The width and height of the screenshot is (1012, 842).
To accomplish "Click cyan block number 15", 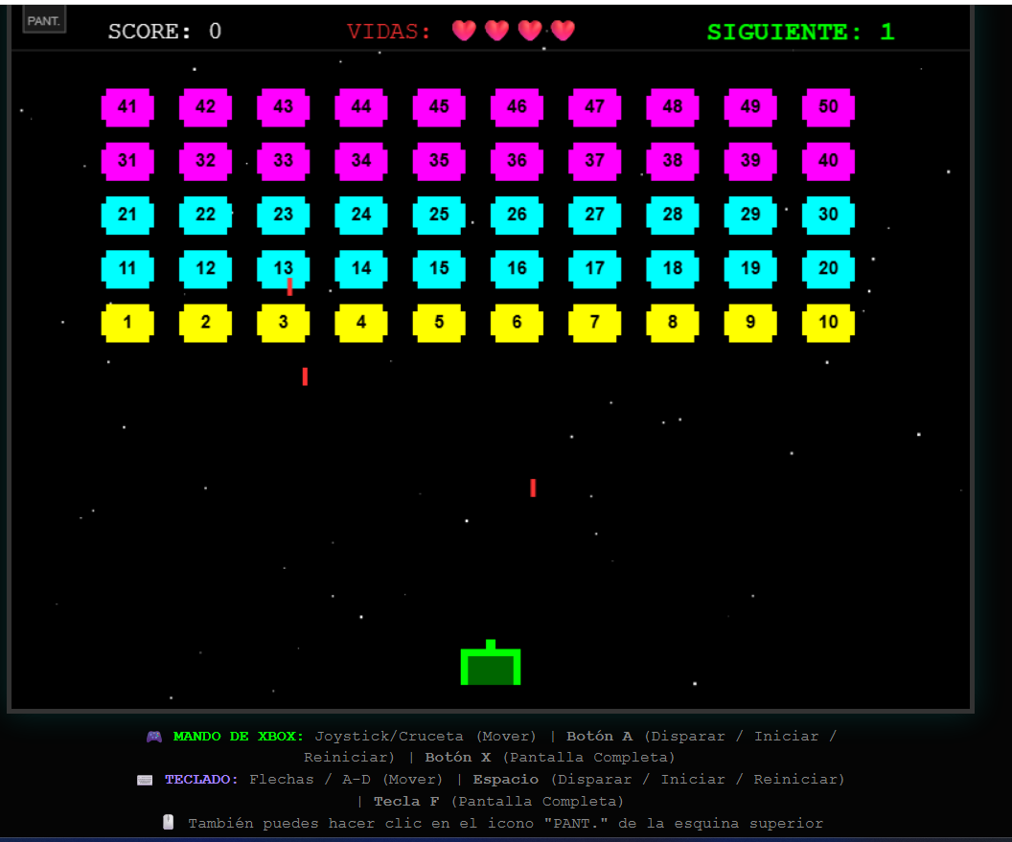I will 439,269.
